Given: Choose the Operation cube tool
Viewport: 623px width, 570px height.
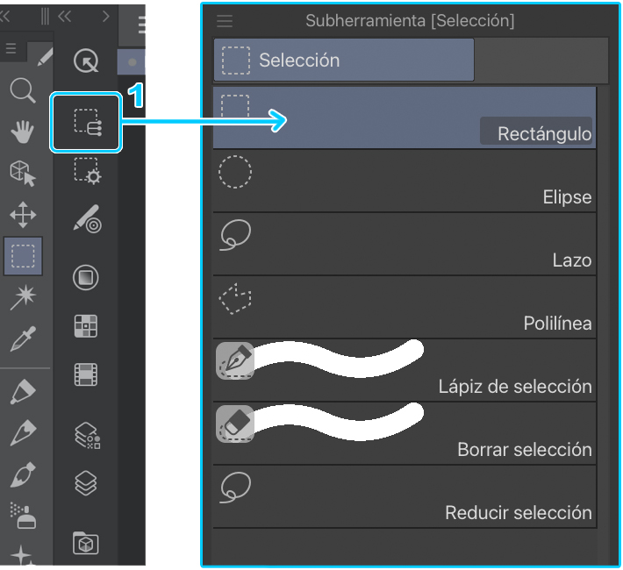Looking at the screenshot, I should [22, 173].
